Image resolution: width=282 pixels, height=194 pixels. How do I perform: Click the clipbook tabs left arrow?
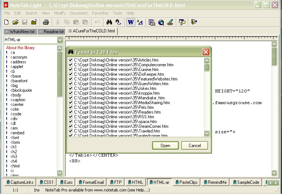coord(270,183)
